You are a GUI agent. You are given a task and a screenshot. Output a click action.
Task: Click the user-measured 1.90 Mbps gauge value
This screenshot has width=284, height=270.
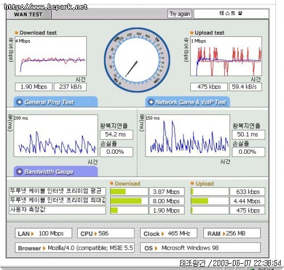pos(167,210)
